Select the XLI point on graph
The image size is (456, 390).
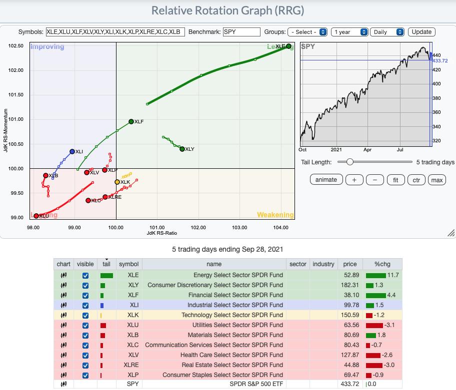point(72,152)
